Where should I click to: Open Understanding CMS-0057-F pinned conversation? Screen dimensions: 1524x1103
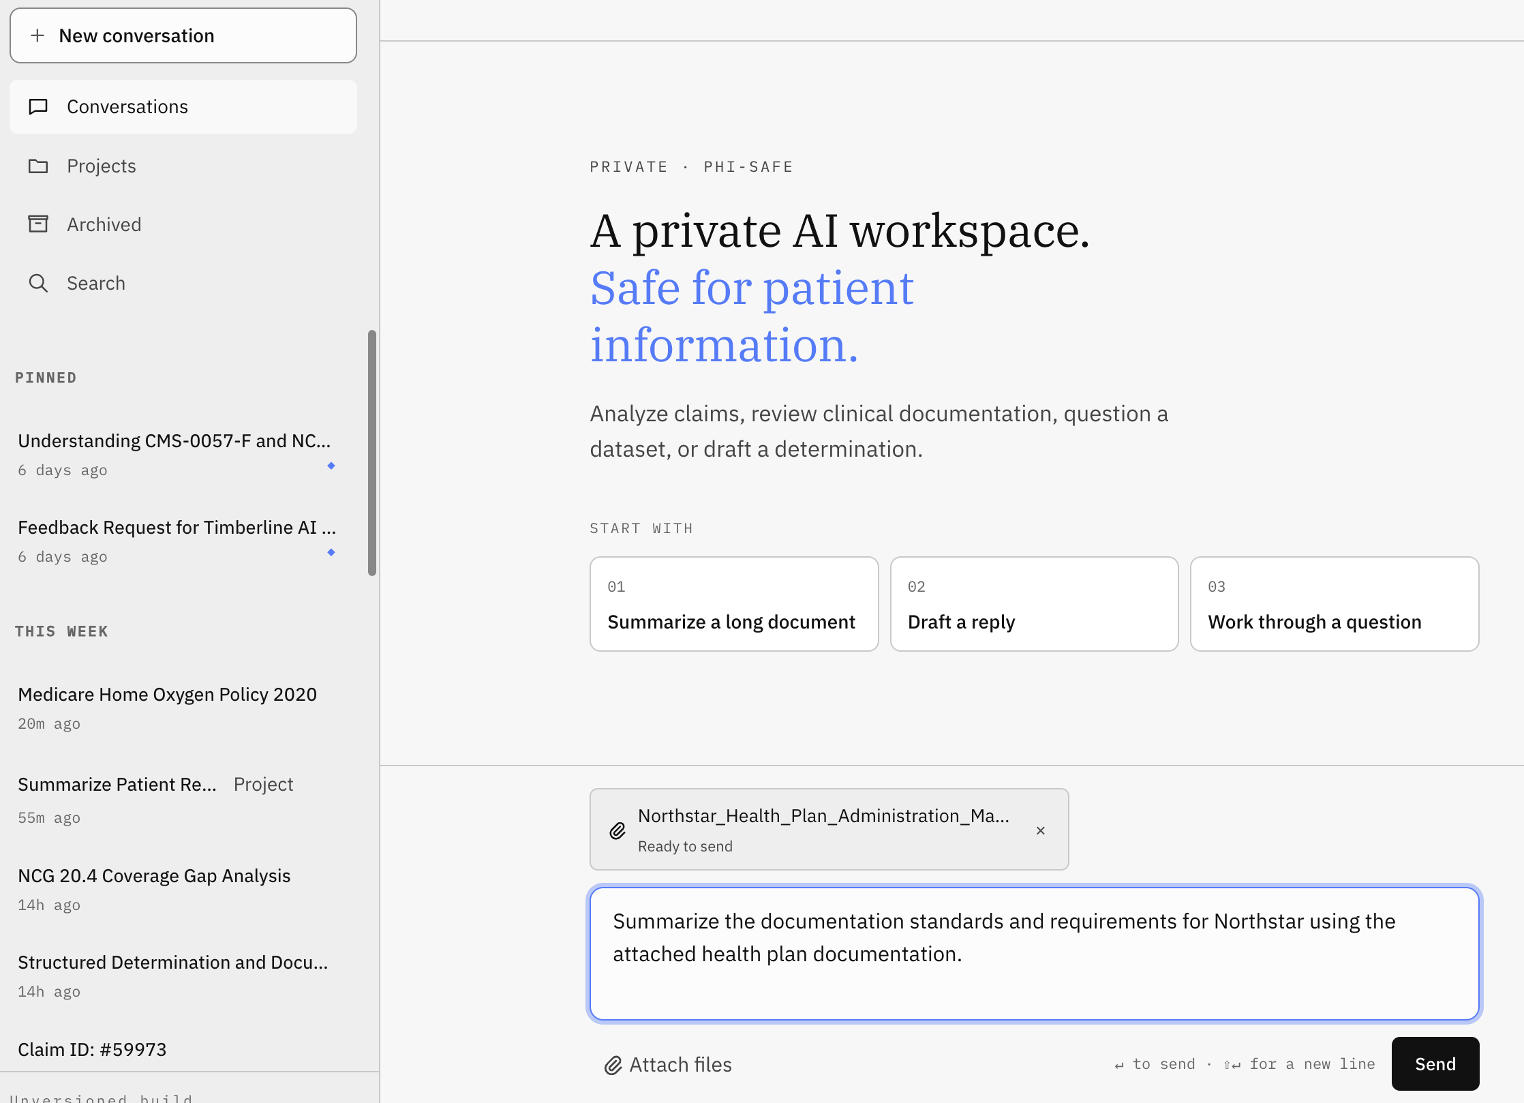tap(177, 454)
